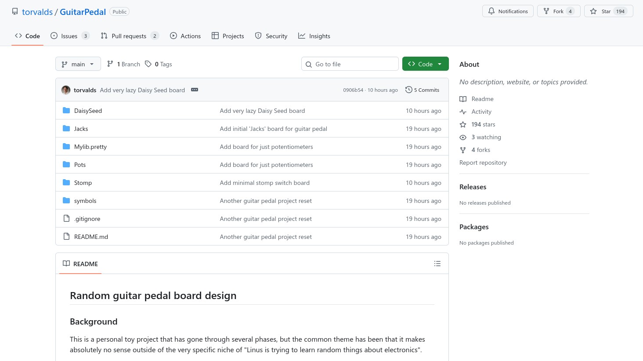Select the README tab header
This screenshot has width=643, height=361.
(80, 264)
